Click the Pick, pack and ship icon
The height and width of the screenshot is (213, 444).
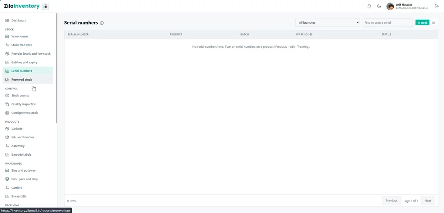[x=7, y=179]
